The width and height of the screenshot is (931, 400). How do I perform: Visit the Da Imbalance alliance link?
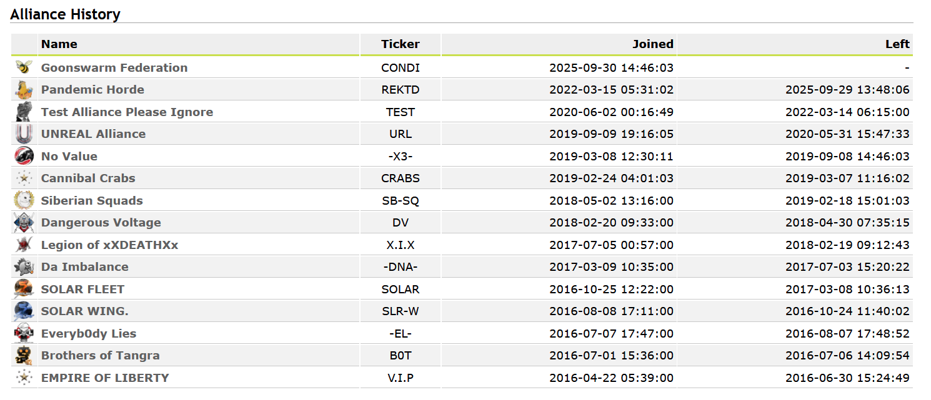(85, 267)
